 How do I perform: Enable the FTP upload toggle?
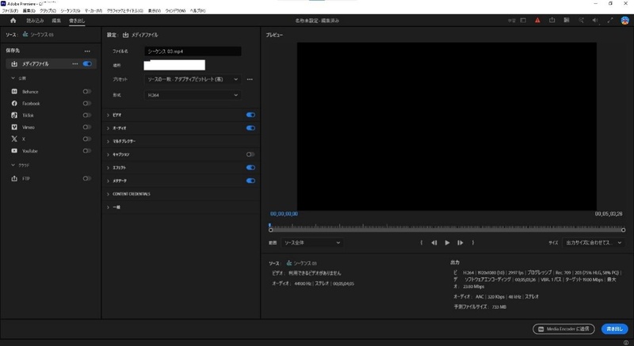pos(87,178)
